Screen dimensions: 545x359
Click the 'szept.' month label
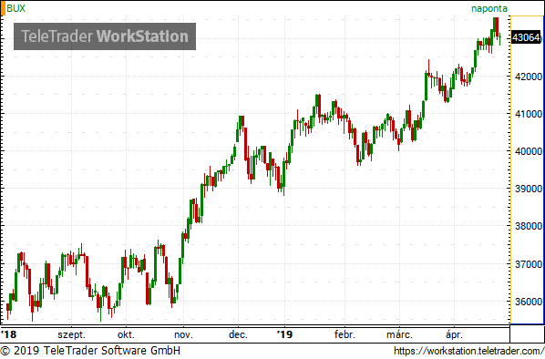point(71,335)
